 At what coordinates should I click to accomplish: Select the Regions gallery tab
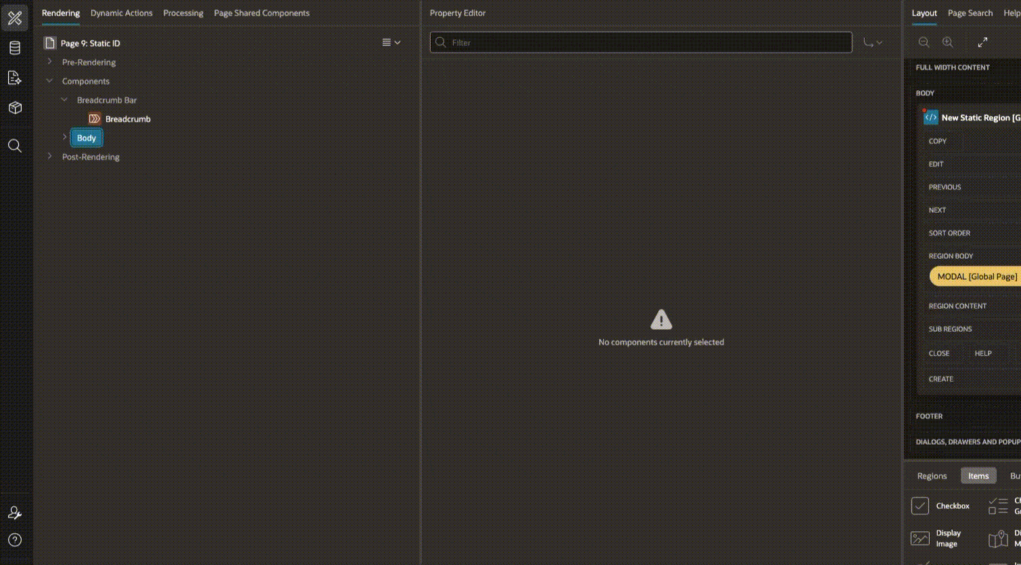932,476
